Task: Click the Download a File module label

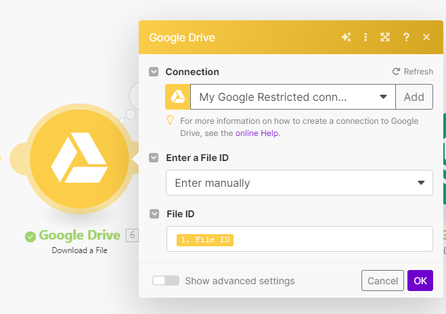Action: tap(79, 250)
